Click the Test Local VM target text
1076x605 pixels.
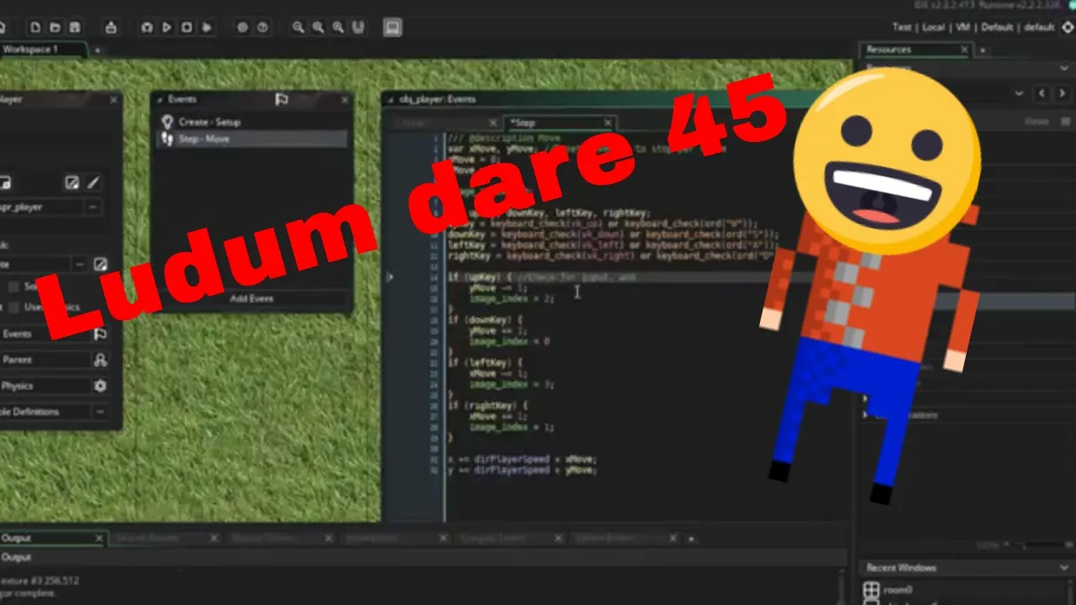pos(973,27)
